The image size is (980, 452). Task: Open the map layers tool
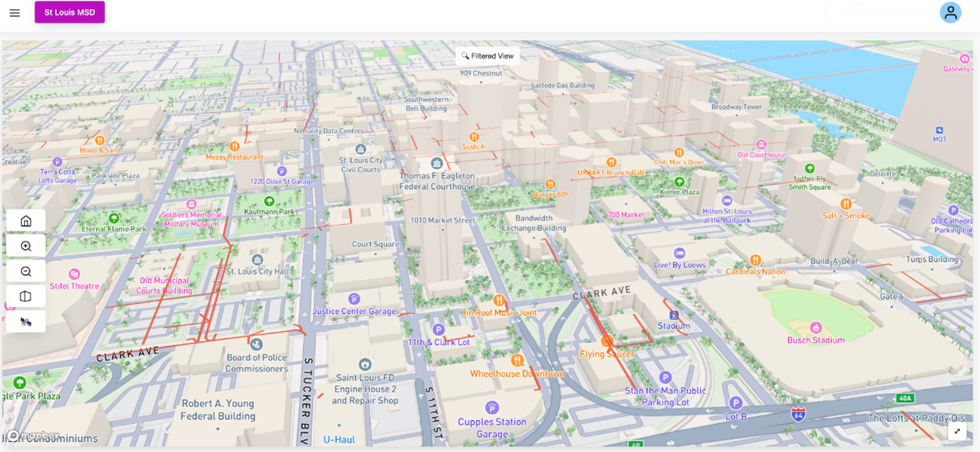coord(26,296)
